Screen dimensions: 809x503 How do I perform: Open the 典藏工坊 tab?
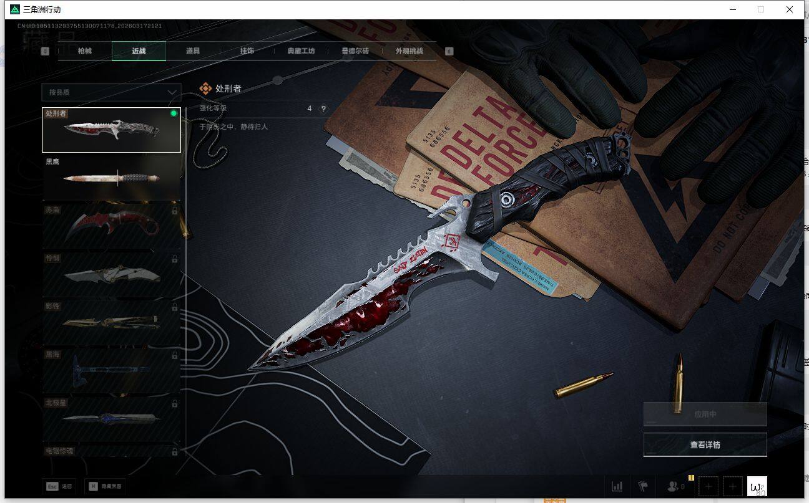[301, 51]
